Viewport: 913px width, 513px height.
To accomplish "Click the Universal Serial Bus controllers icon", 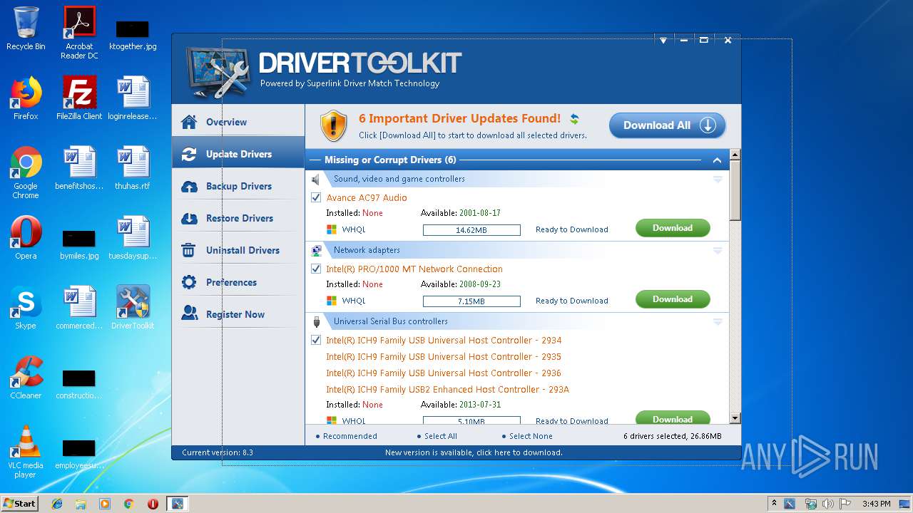I will point(316,321).
